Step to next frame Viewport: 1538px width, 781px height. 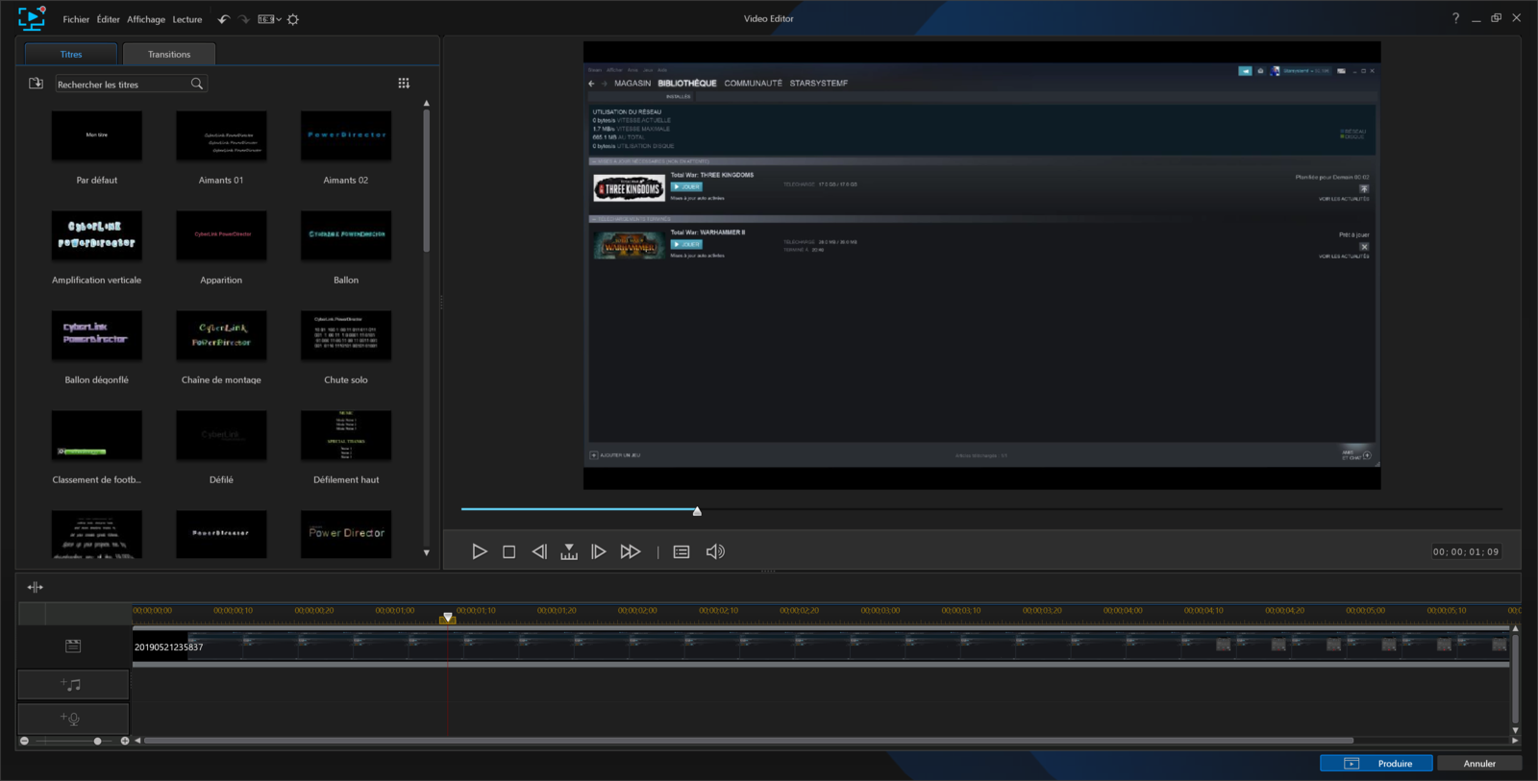point(599,551)
